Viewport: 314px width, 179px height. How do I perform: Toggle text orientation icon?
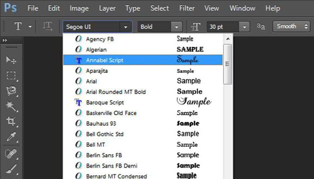pyautogui.click(x=47, y=27)
